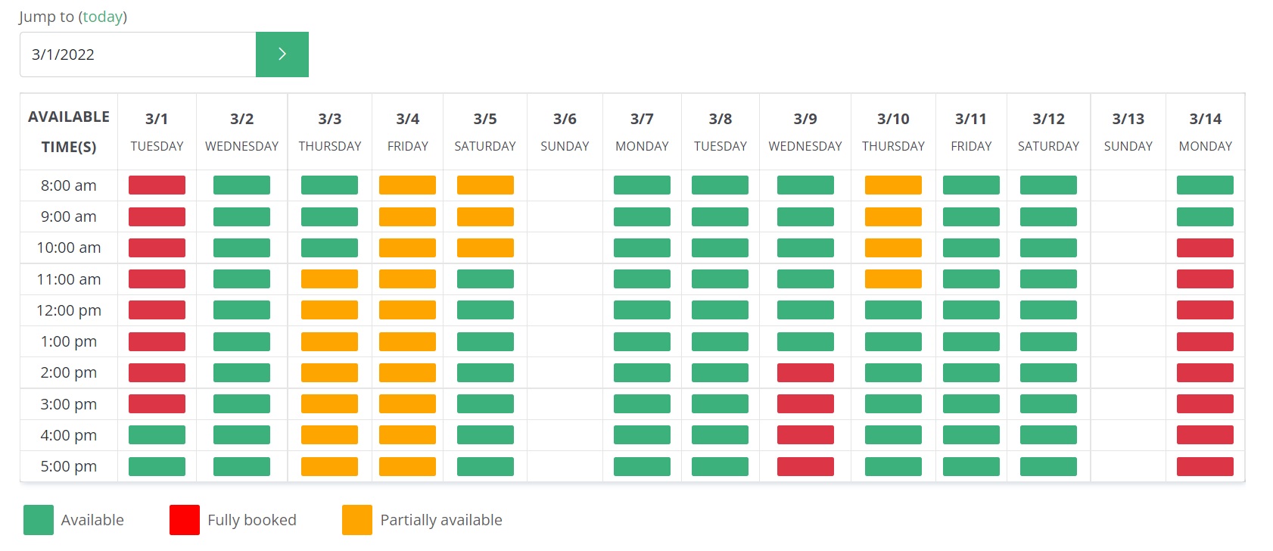Select the 3/14 Monday 10:00 am red slot
The height and width of the screenshot is (551, 1273).
pyautogui.click(x=1205, y=247)
